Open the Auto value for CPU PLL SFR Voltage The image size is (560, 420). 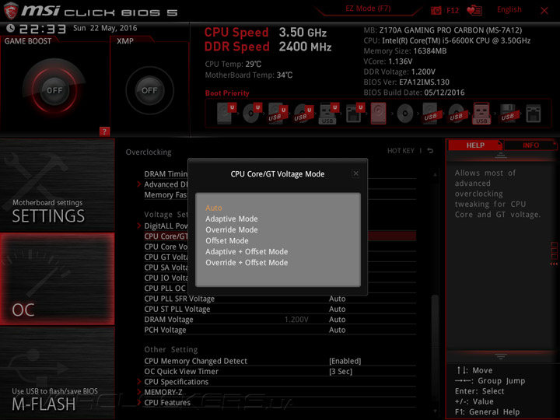pos(337,299)
